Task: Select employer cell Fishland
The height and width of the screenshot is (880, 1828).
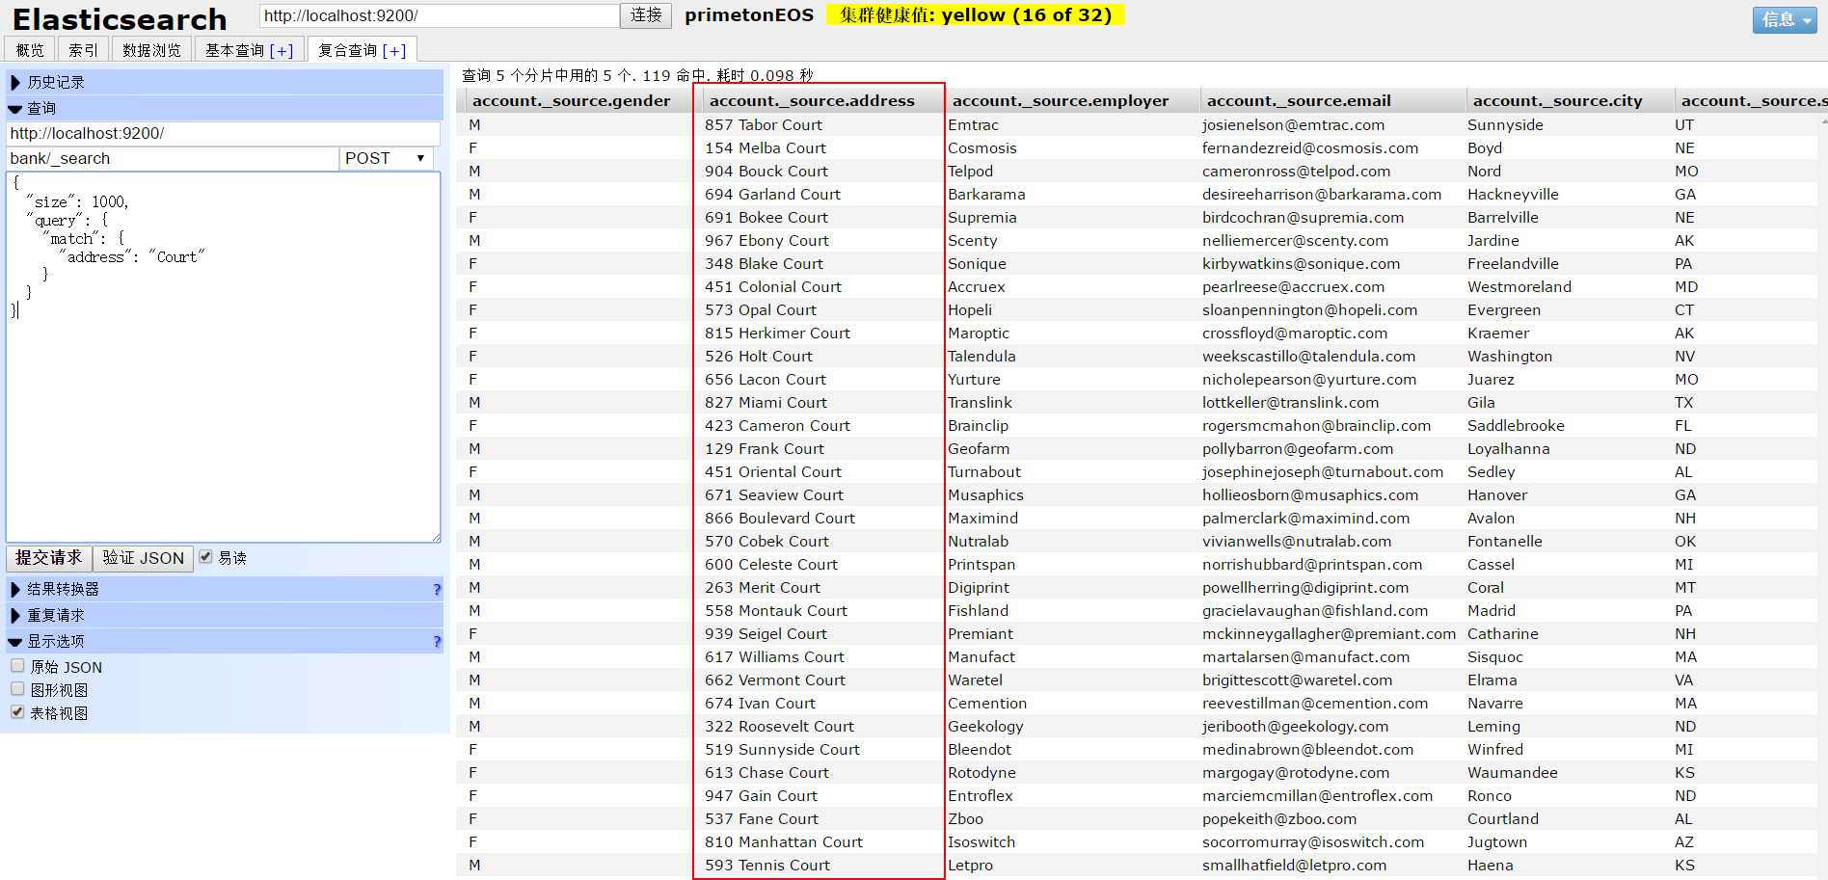Action: click(x=978, y=611)
